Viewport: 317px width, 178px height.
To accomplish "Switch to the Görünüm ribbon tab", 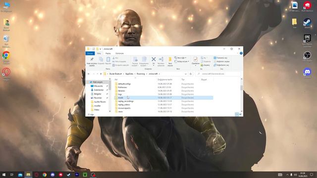I will 119,53.
